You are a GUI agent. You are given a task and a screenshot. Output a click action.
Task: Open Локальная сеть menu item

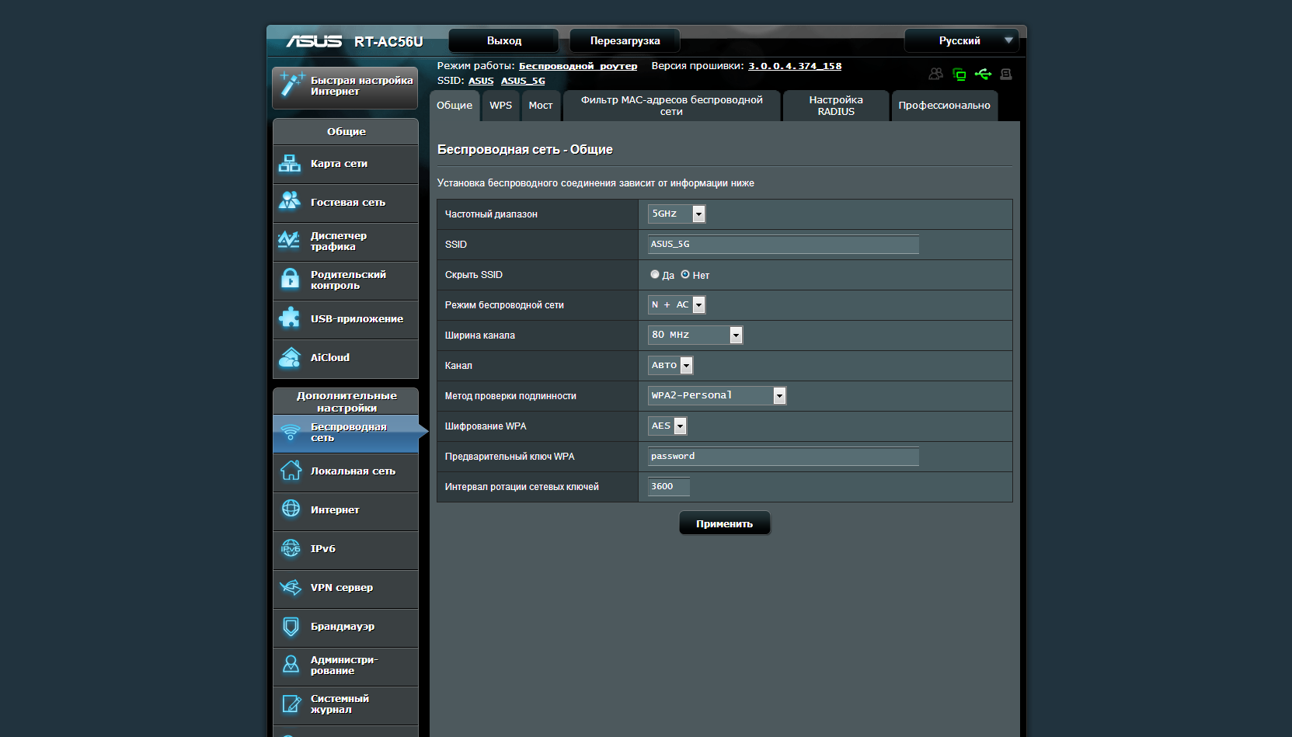[x=346, y=471]
